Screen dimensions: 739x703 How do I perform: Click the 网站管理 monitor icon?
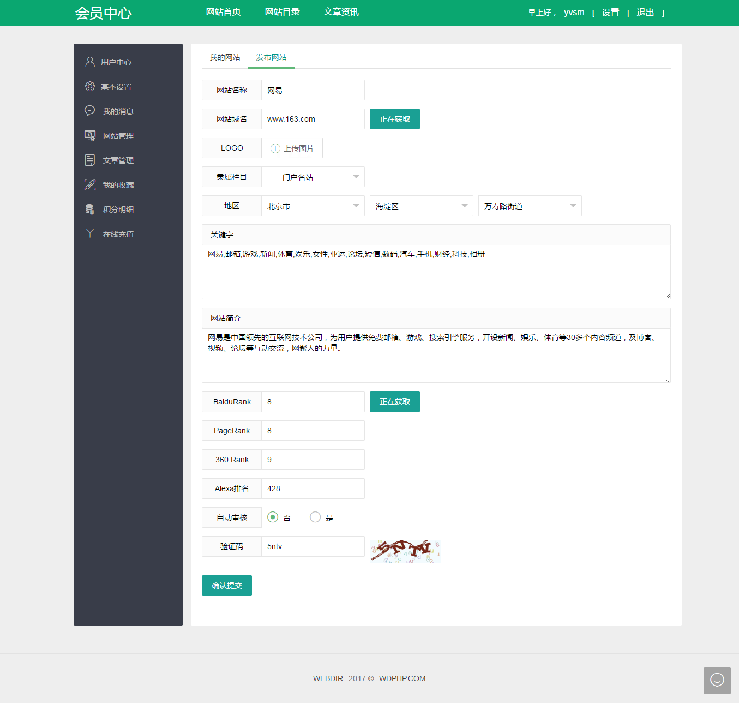[x=90, y=135]
